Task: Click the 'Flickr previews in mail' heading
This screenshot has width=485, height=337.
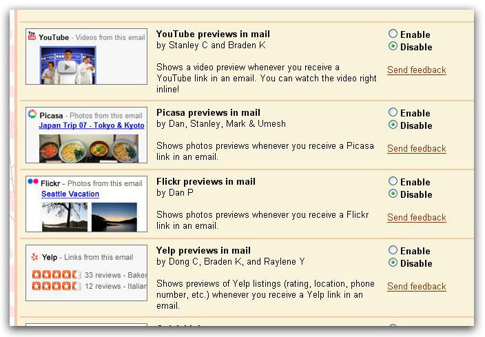Action: 206,182
